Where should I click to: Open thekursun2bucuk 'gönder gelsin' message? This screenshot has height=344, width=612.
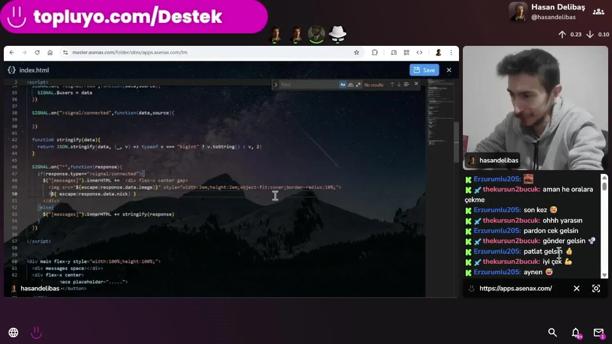[x=530, y=241]
